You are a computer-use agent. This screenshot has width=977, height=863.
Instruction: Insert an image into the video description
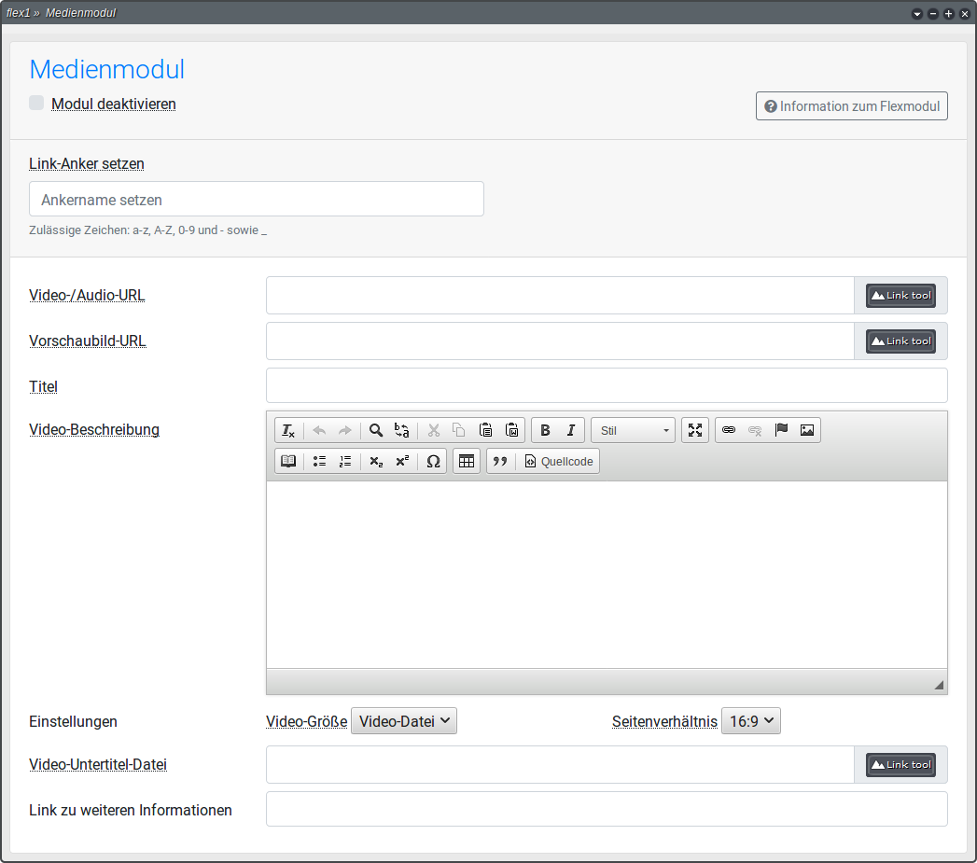click(806, 430)
